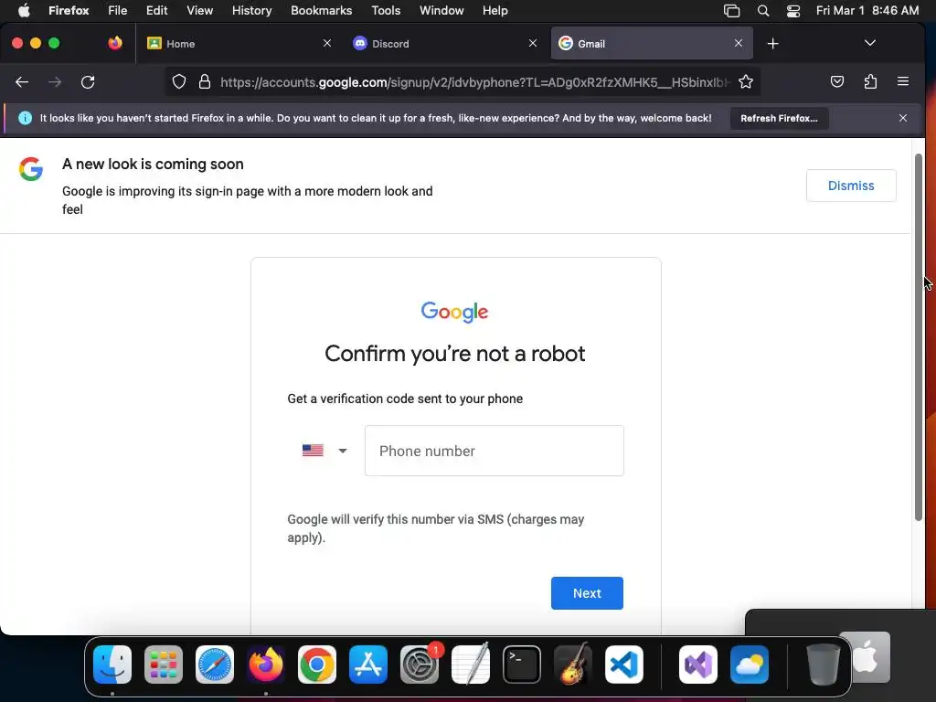Open the Trash from the Dock
Viewport: 936px width, 702px height.
[x=824, y=665]
